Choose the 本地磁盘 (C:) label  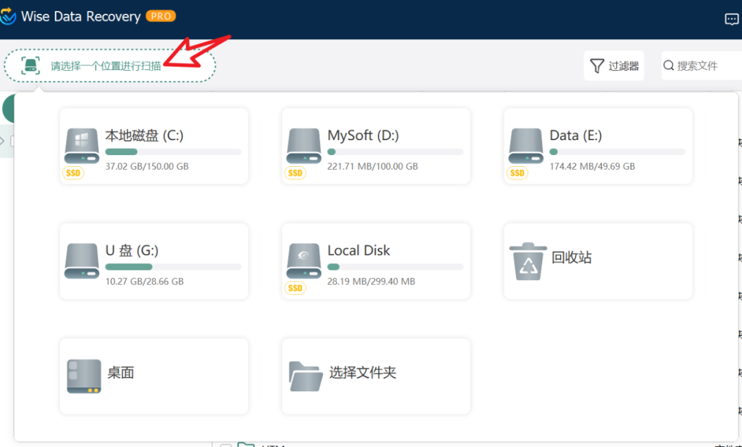[x=144, y=136]
